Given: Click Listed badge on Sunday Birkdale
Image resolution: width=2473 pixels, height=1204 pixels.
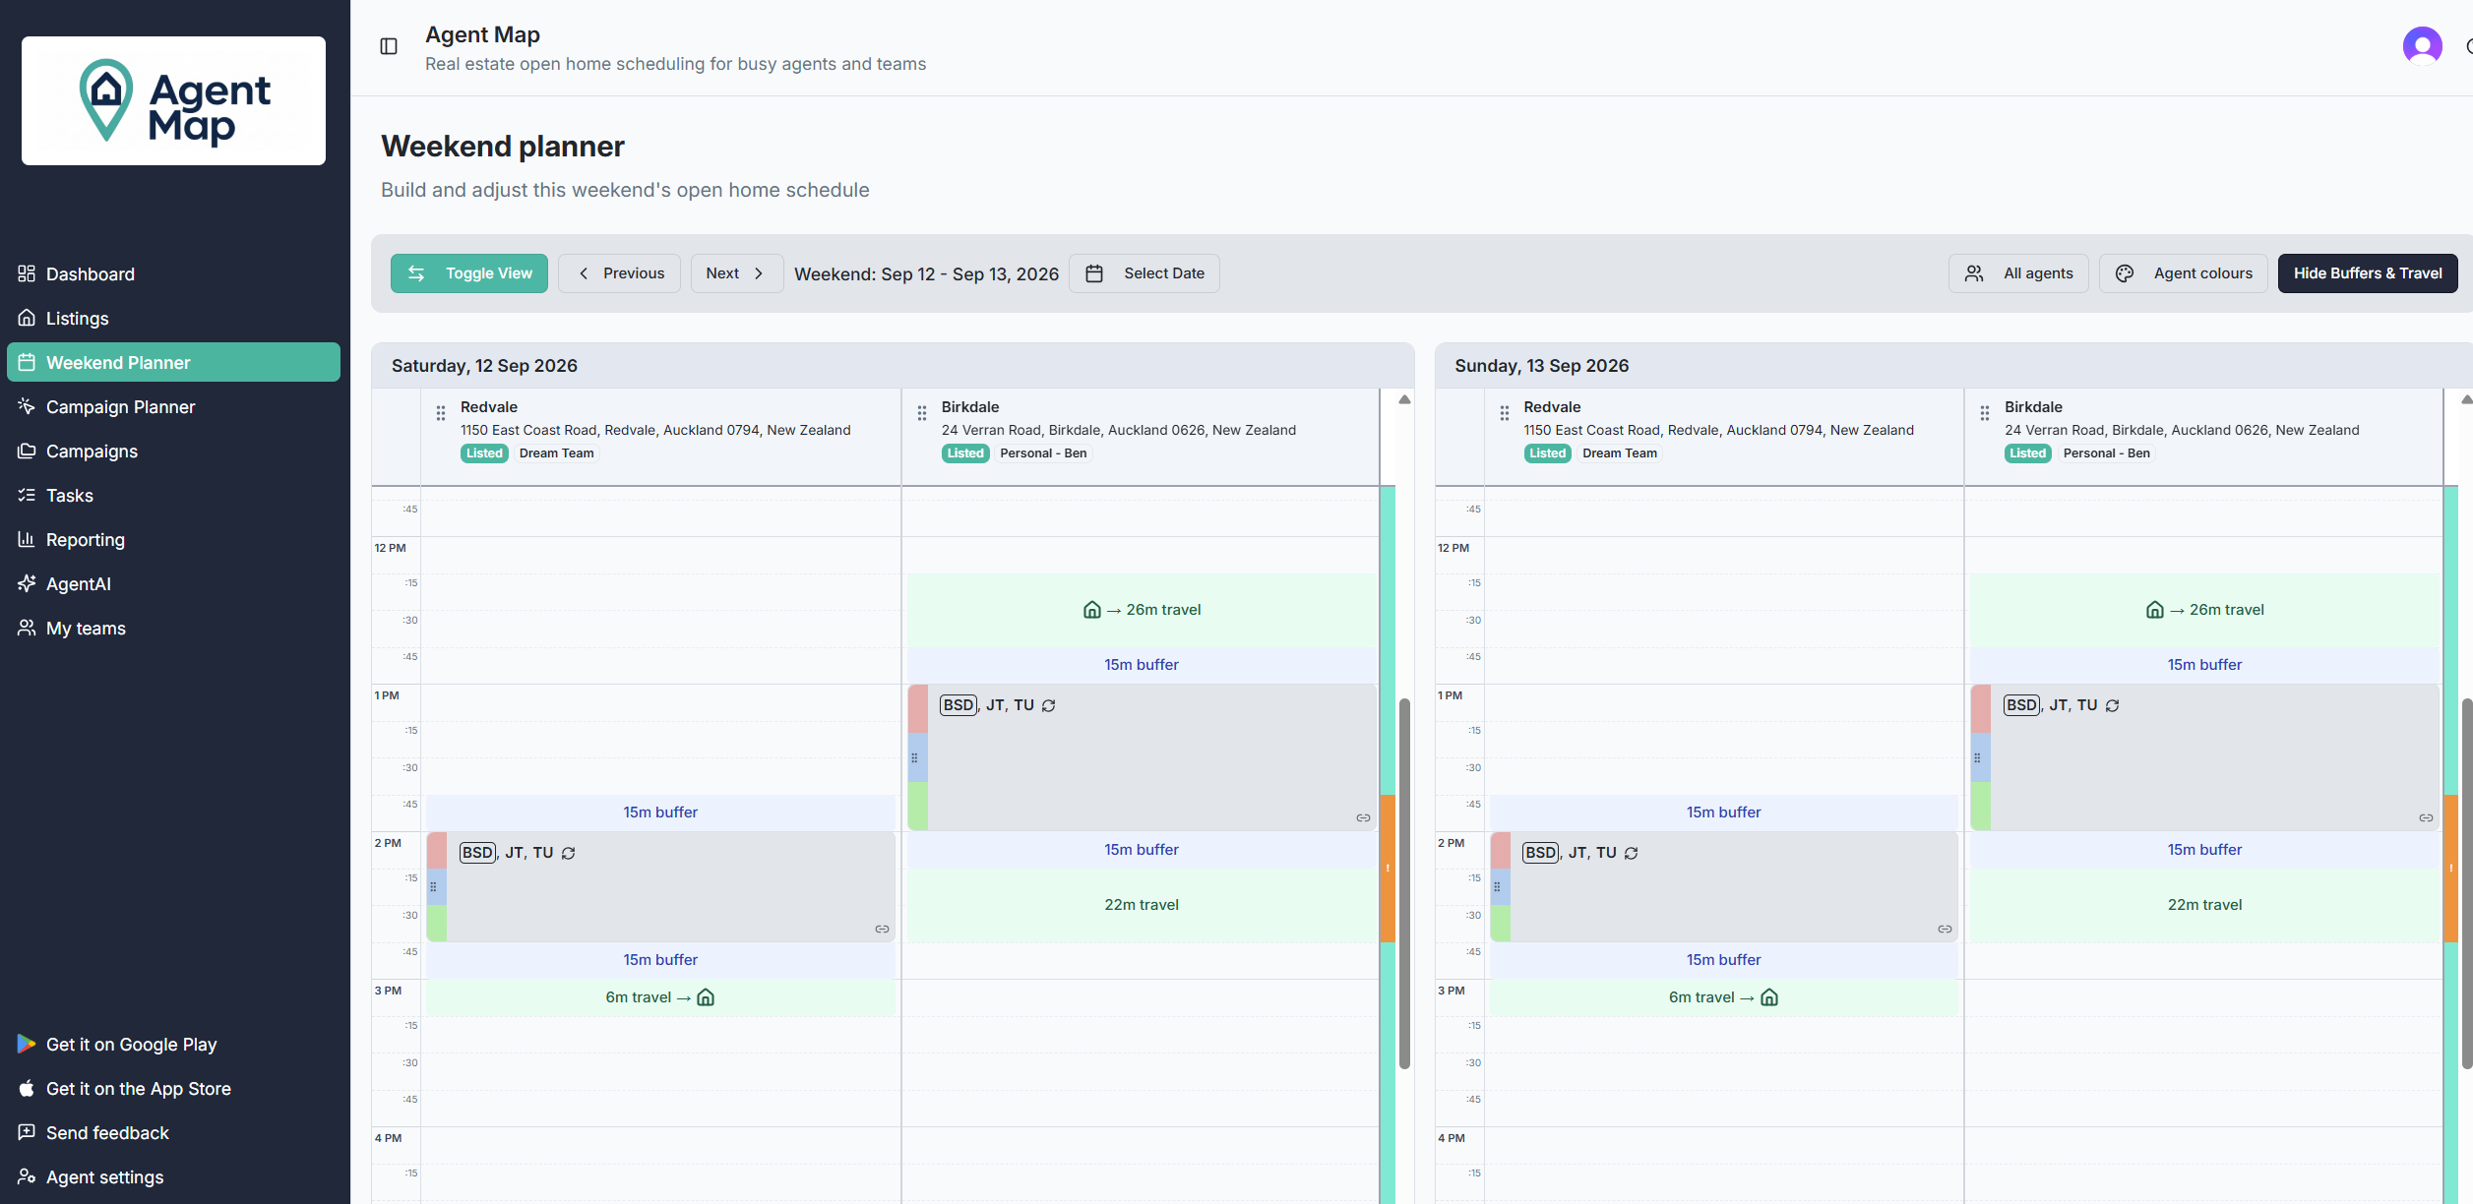Looking at the screenshot, I should click(x=2028, y=453).
